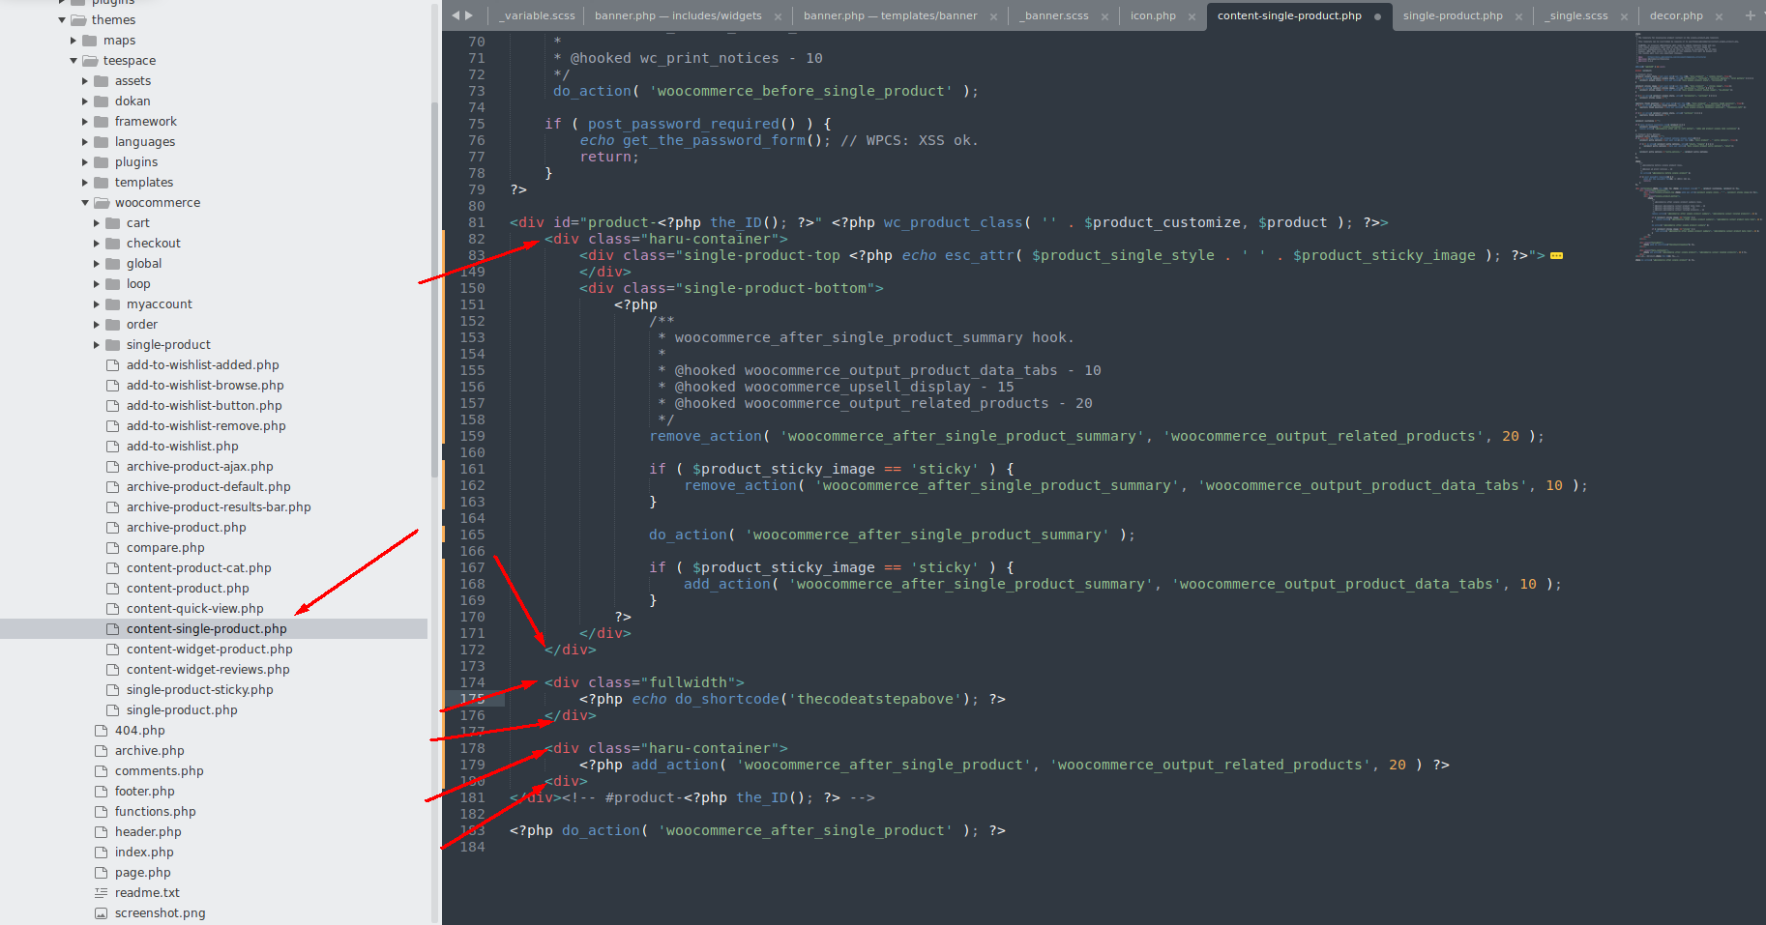Click the order folder icon
Image resolution: width=1766 pixels, height=925 pixels.
coord(113,325)
